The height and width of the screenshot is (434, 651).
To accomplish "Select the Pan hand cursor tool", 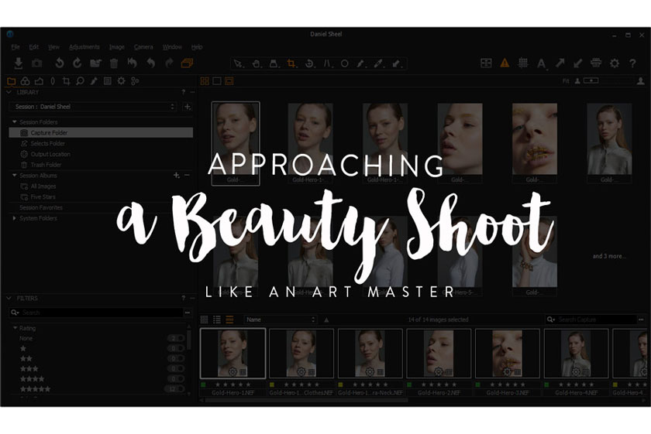I will (x=257, y=63).
